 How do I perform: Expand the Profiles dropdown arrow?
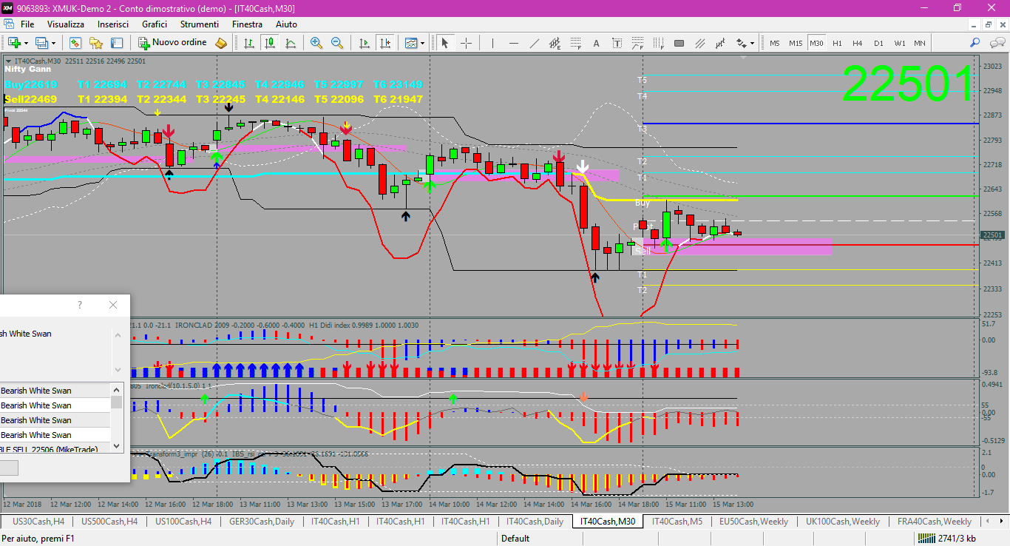click(x=53, y=43)
